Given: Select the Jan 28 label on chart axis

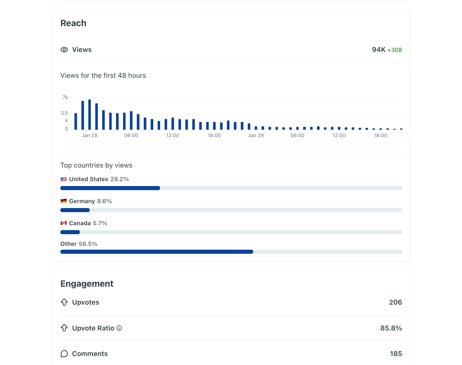Looking at the screenshot, I should tap(89, 135).
